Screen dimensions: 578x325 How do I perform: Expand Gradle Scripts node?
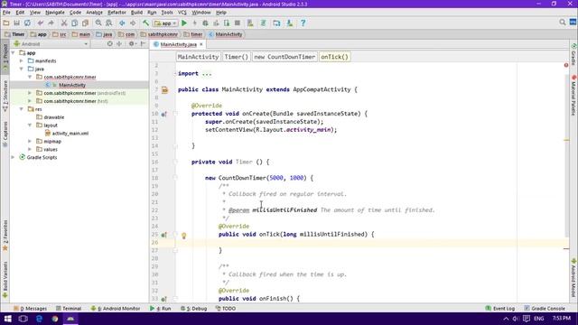[14, 157]
